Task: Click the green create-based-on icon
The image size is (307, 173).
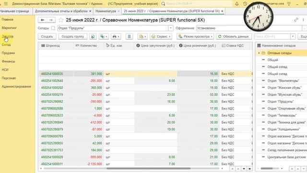Action: (102, 37)
